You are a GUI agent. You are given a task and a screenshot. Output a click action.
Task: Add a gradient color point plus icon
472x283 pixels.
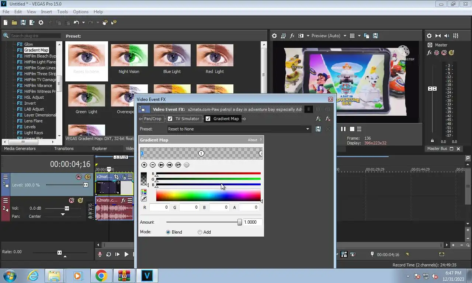pyautogui.click(x=144, y=165)
